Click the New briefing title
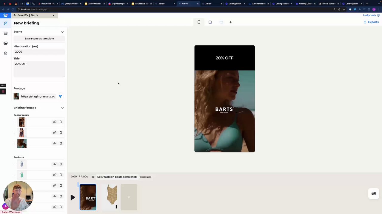 click(27, 23)
